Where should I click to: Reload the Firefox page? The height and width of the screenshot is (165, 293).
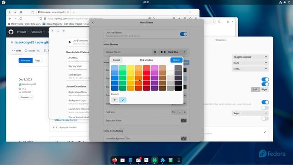pyautogui.click(x=21, y=18)
